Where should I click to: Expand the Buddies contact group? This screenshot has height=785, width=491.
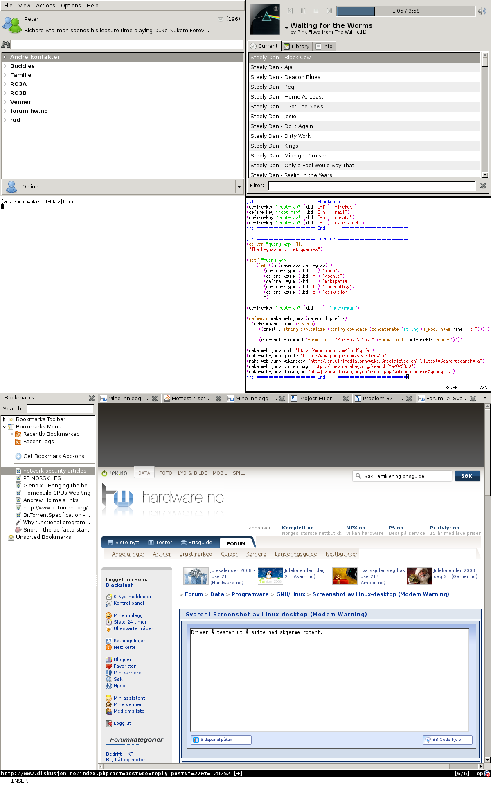point(5,66)
